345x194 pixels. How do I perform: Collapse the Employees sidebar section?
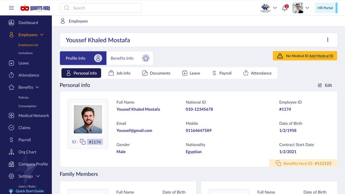click(x=42, y=35)
